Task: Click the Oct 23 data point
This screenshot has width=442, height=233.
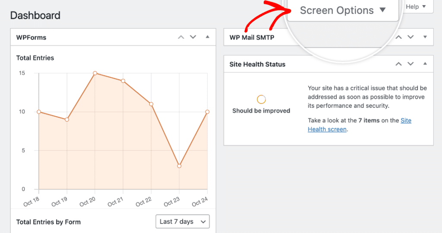Action: click(179, 166)
